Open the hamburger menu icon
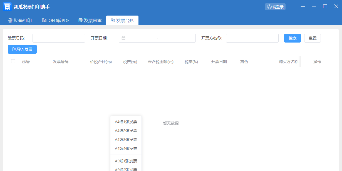This screenshot has width=342, height=171. pyautogui.click(x=303, y=7)
